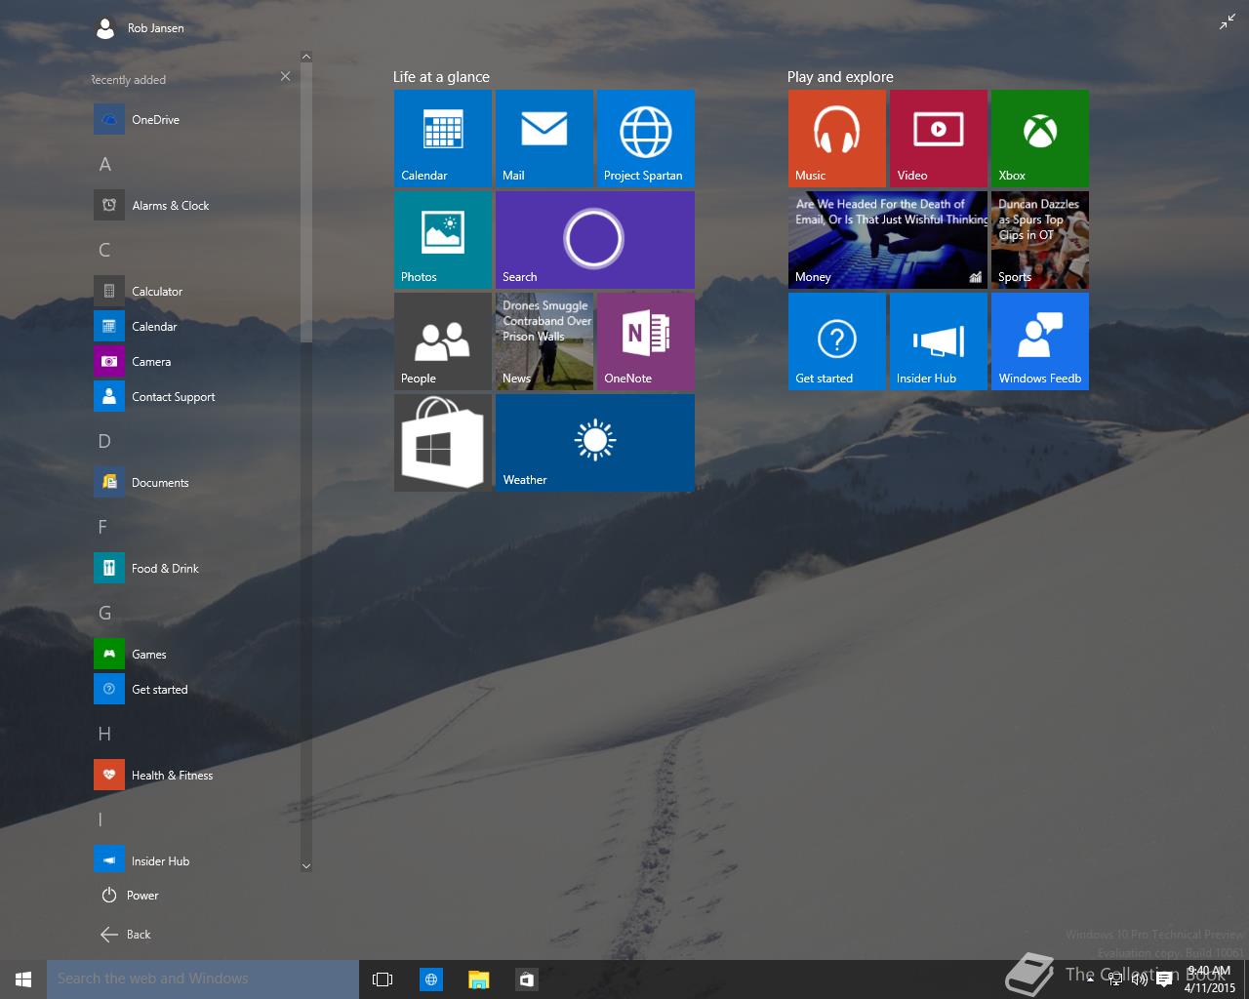Viewport: 1249px width, 999px height.
Task: Open the purple Search Cortana tile
Action: (595, 240)
